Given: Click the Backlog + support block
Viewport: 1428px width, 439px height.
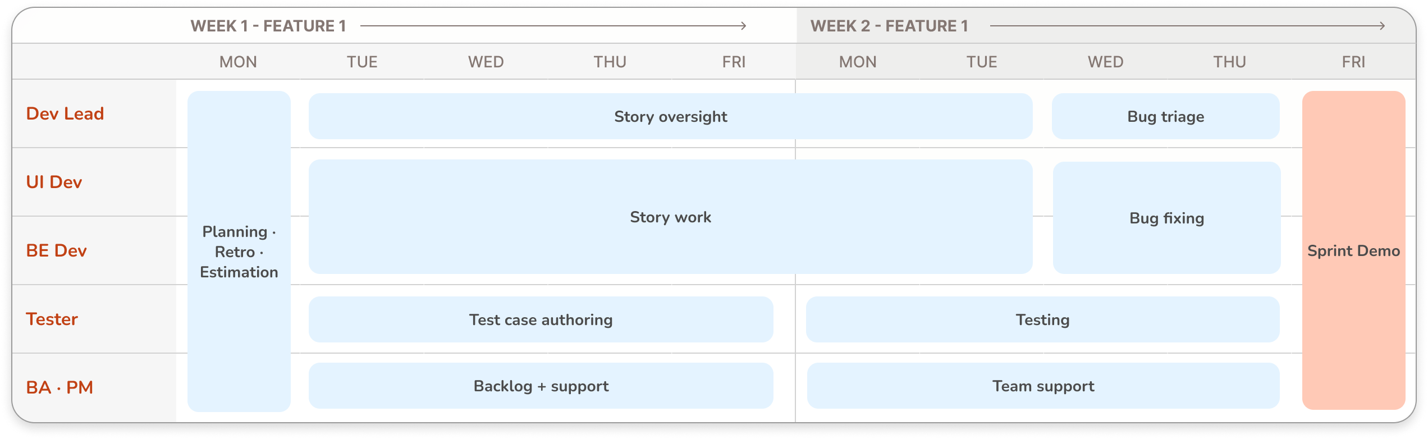Looking at the screenshot, I should click(541, 386).
